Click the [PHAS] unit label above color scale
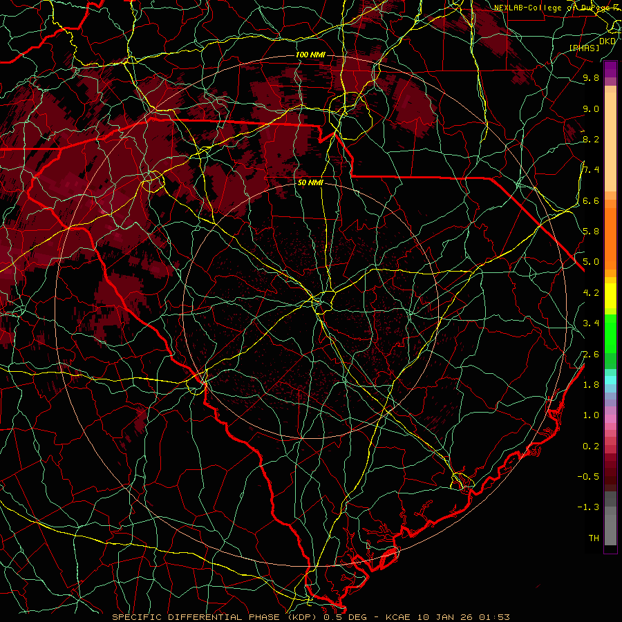Screen dimensions: 622x622 click(x=584, y=48)
